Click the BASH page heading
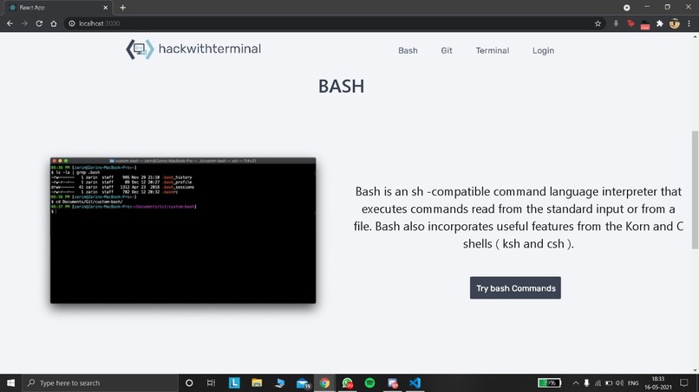The width and height of the screenshot is (699, 392). click(341, 87)
